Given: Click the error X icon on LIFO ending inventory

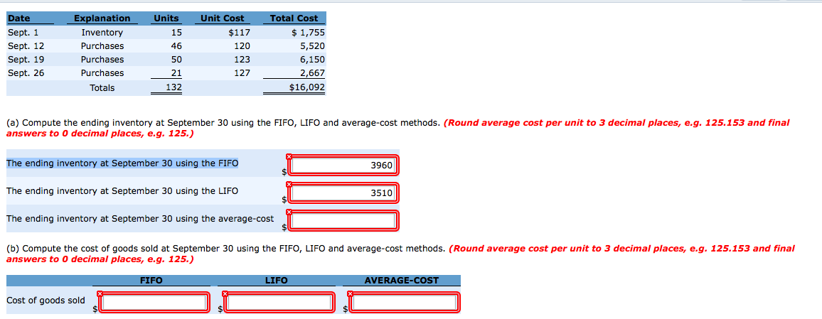Looking at the screenshot, I should tap(289, 184).
